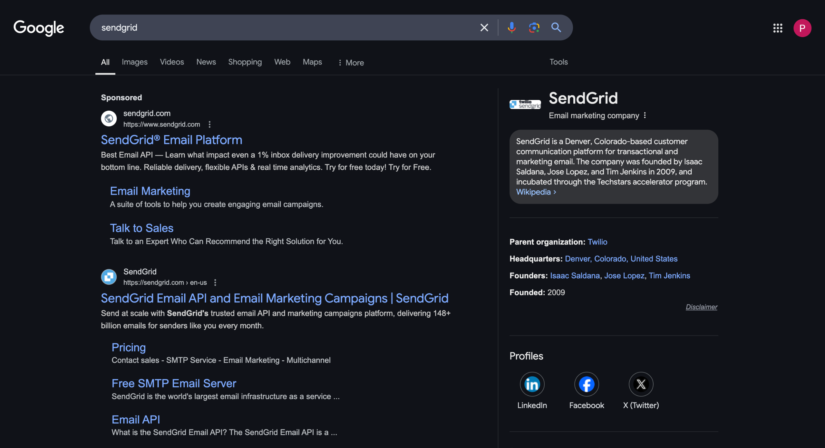Screen dimensions: 825x448
Task: Click inside the sendgrid search field
Action: [x=284, y=27]
